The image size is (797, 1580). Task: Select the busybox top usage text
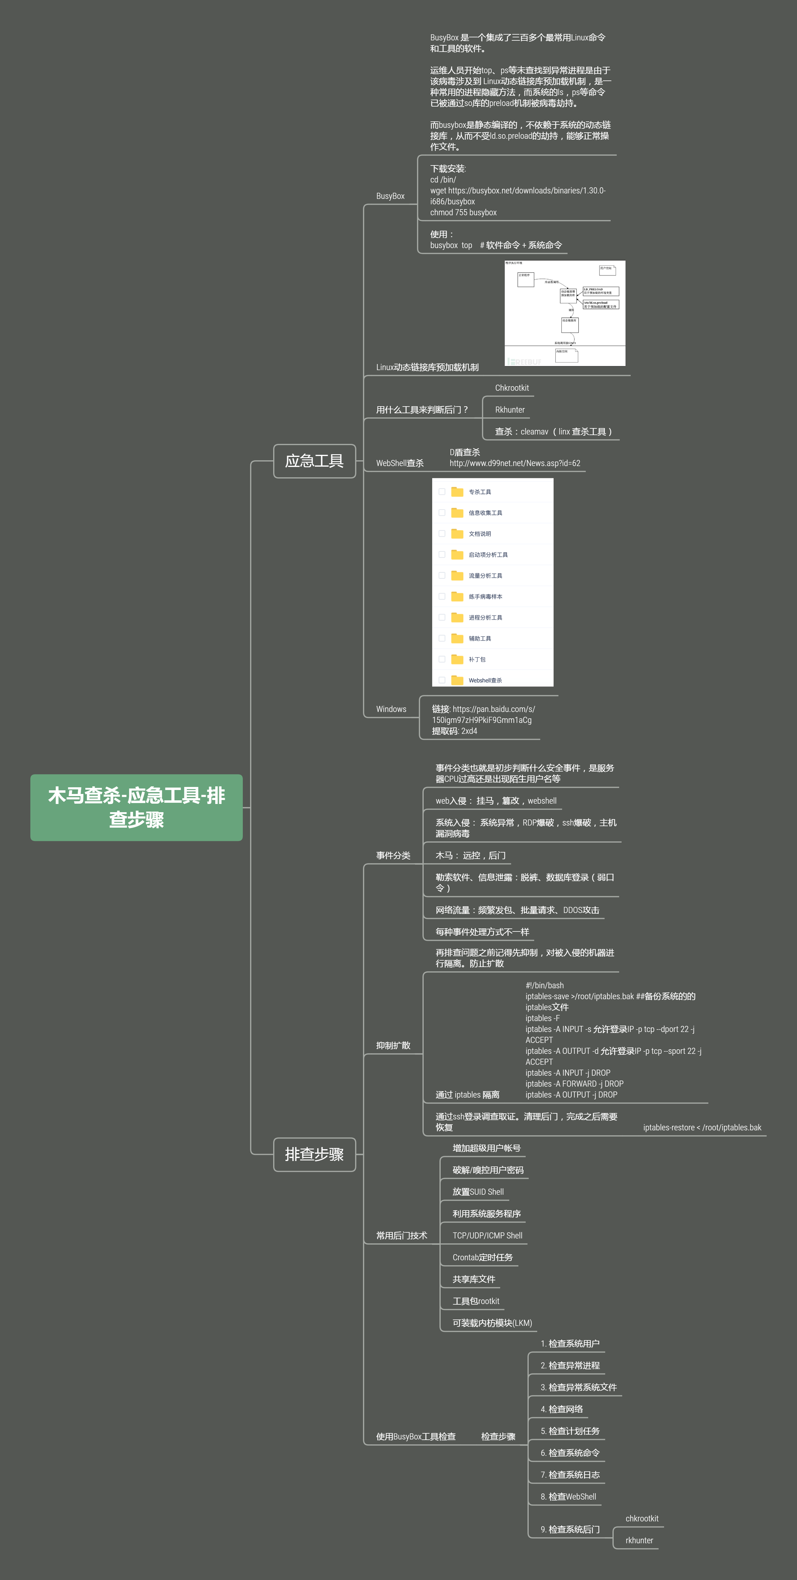coord(496,245)
